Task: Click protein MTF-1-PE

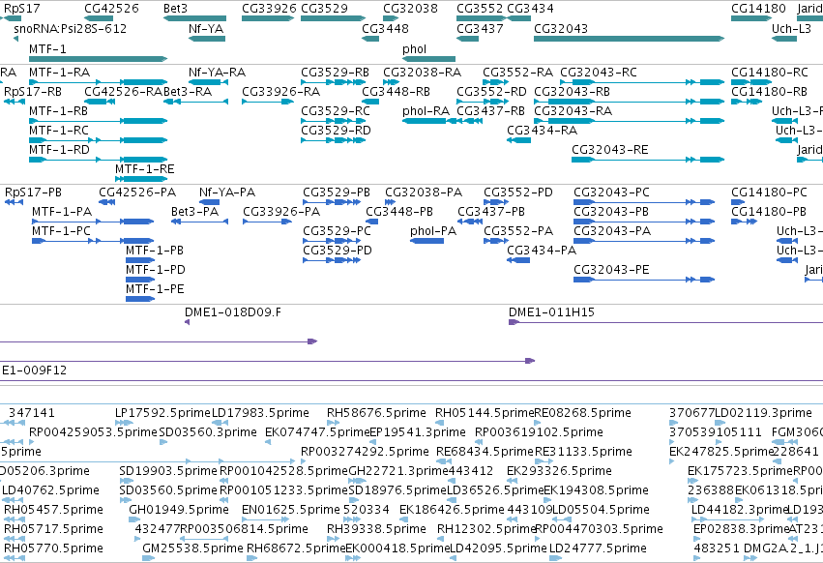Action: click(155, 289)
